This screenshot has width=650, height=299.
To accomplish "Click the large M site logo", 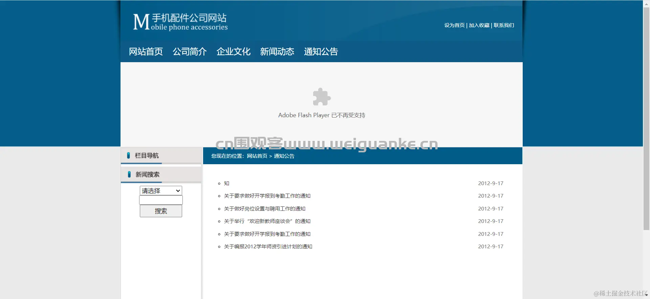I will pos(141,22).
